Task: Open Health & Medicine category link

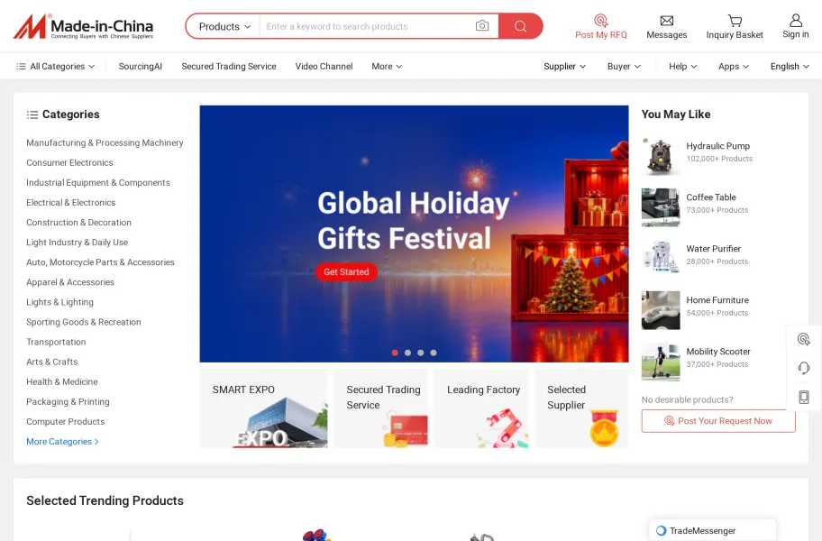Action: (62, 381)
